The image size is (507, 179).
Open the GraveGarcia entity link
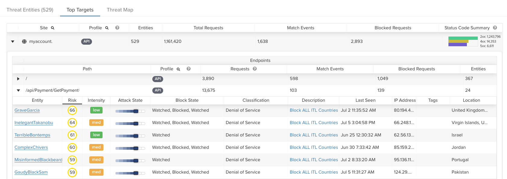tap(27, 110)
